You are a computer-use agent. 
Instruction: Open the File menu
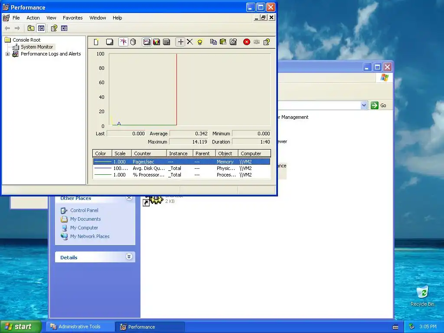[16, 18]
